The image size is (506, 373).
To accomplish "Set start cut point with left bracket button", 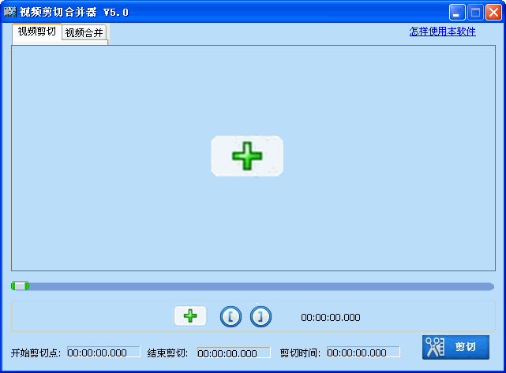I will click(x=231, y=316).
